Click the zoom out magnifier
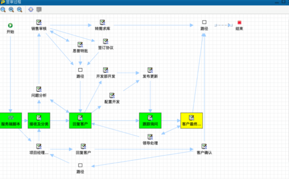Viewport: 289px width, 179px height. click(x=20, y=10)
